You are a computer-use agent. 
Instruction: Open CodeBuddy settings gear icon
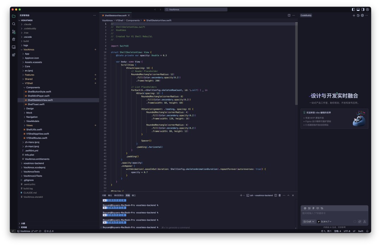pyautogui.click(x=362, y=16)
